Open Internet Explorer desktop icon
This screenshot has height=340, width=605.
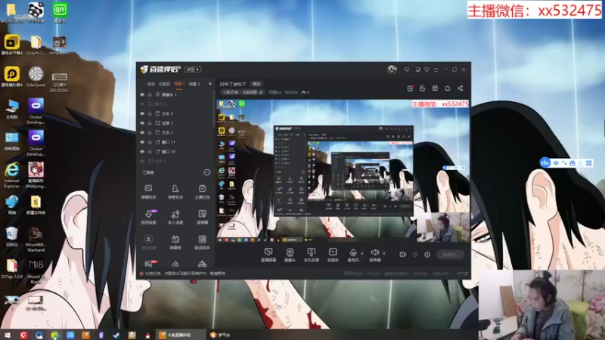tap(12, 175)
